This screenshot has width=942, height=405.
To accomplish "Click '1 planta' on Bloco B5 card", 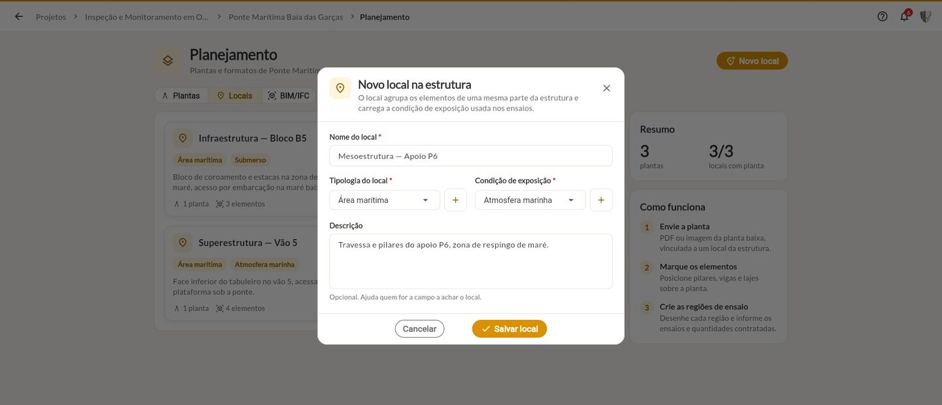I will coord(191,203).
